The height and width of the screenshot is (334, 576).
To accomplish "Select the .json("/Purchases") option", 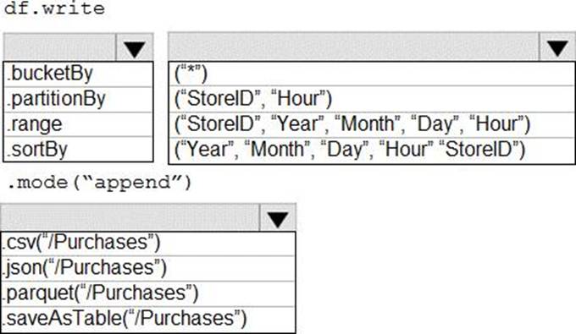I will pos(148,268).
